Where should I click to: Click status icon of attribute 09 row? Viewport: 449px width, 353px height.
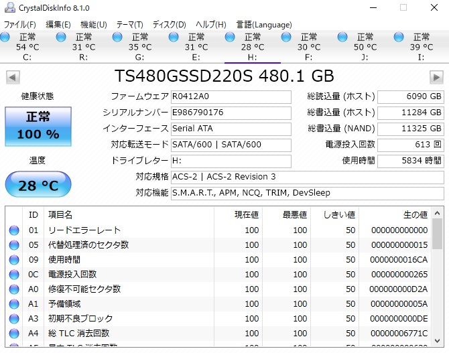tap(14, 260)
